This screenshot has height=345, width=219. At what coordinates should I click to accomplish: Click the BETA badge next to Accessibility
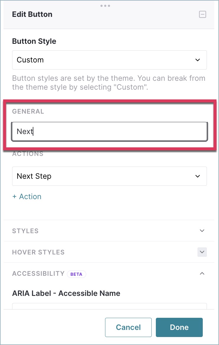76,274
